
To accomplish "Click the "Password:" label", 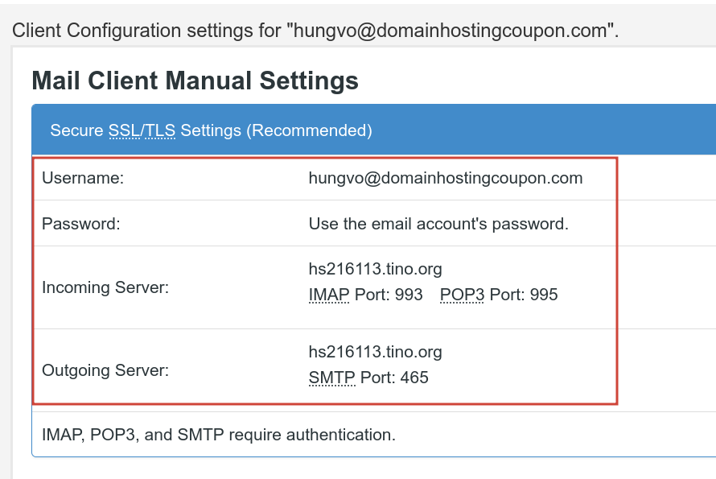I will pyautogui.click(x=80, y=224).
